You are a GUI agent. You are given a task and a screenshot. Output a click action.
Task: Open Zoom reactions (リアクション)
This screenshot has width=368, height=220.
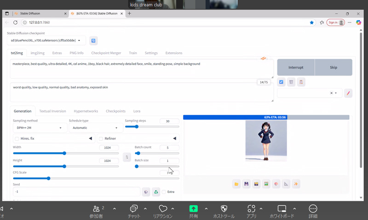pyautogui.click(x=163, y=212)
